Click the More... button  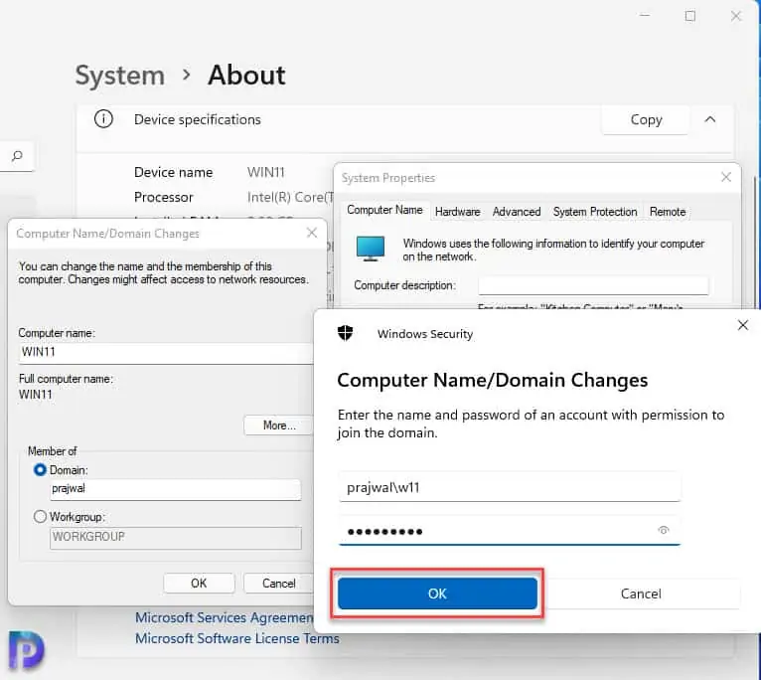pos(279,425)
